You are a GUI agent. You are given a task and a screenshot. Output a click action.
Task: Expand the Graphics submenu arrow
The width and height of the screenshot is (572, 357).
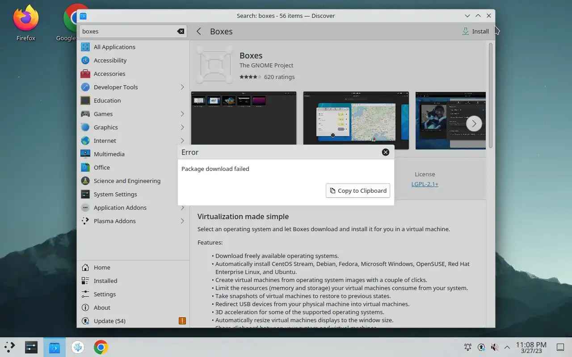(182, 127)
